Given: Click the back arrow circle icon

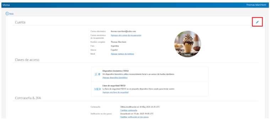Looking at the screenshot, I should coord(7,13).
